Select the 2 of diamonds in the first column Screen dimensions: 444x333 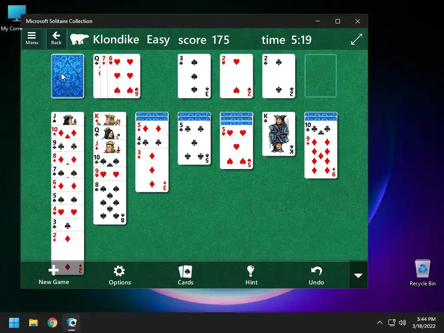coord(68,253)
